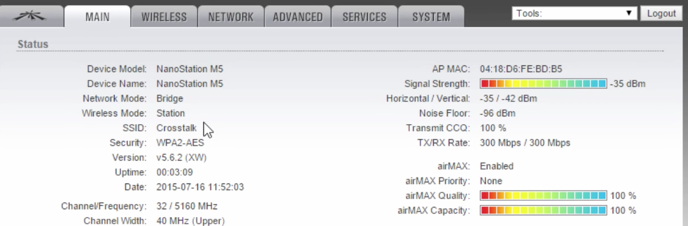Image resolution: width=688 pixels, height=226 pixels.
Task: Switch to the WIRELESS tab
Action: [164, 17]
